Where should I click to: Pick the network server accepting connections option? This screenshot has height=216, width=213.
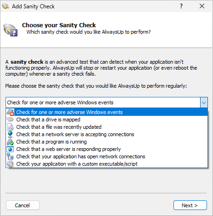tap(107, 134)
